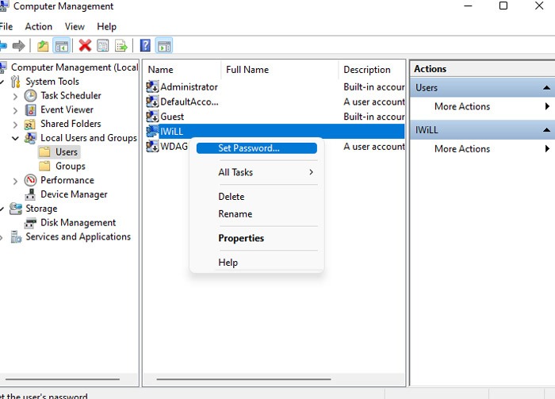Open the Action menu in menu bar
The width and height of the screenshot is (555, 399).
click(38, 27)
